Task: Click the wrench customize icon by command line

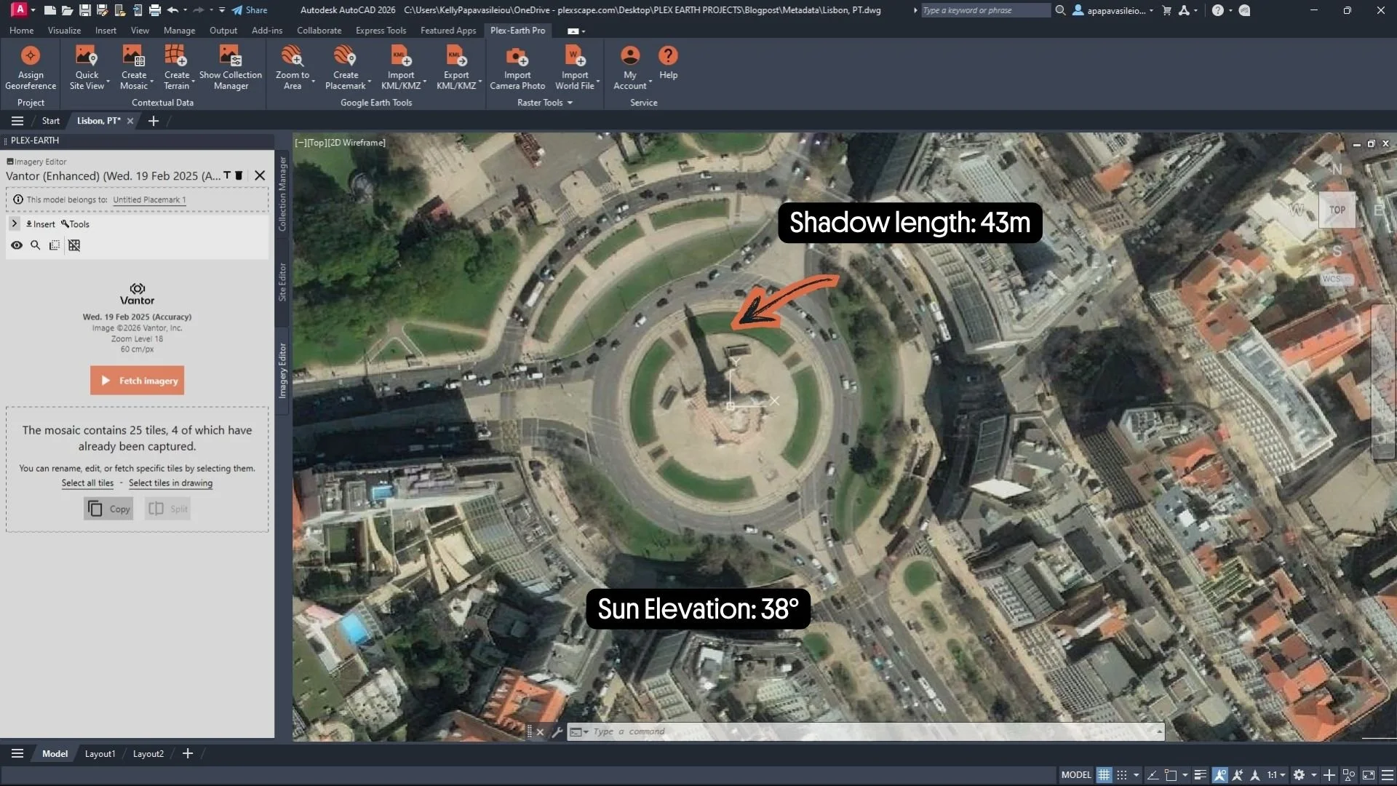Action: [557, 732]
